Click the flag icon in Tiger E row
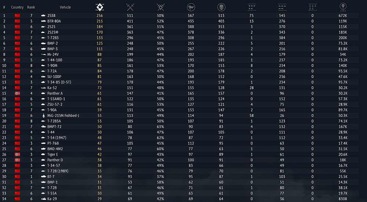Image resolution: width=367 pixels, height=202 pixels. tap(17, 154)
